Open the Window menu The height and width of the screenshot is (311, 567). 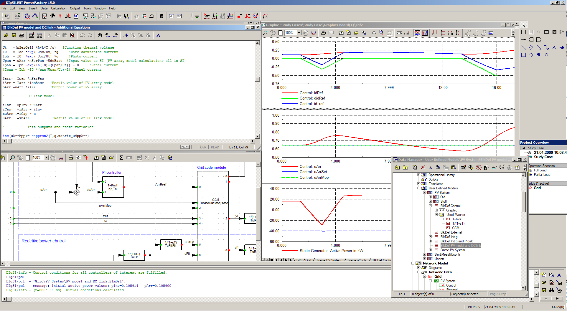(x=100, y=8)
